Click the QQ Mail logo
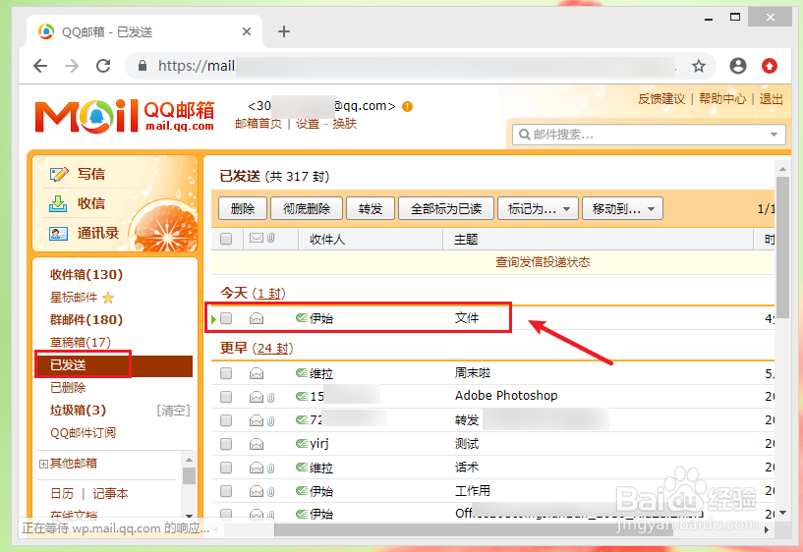This screenshot has width=803, height=552. click(x=124, y=116)
